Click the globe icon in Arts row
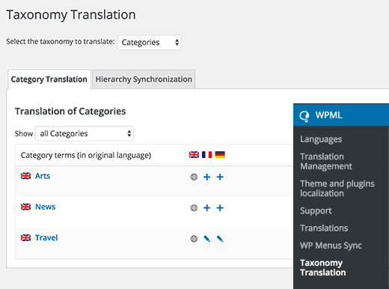The width and height of the screenshot is (389, 289). click(x=194, y=177)
